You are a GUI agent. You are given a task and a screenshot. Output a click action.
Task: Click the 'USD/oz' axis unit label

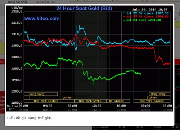coord(17,8)
